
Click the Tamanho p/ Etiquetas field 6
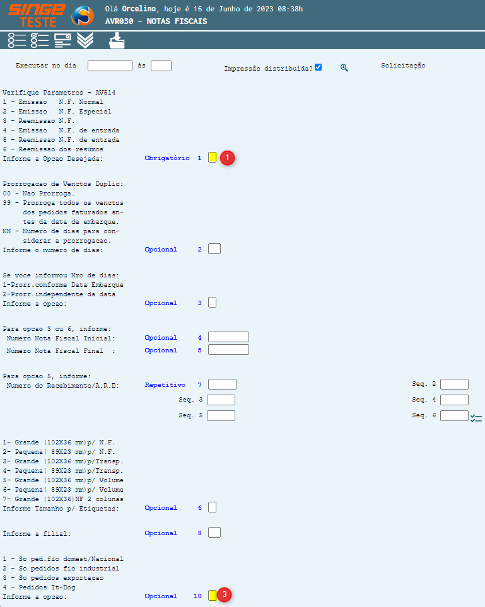pos(213,507)
